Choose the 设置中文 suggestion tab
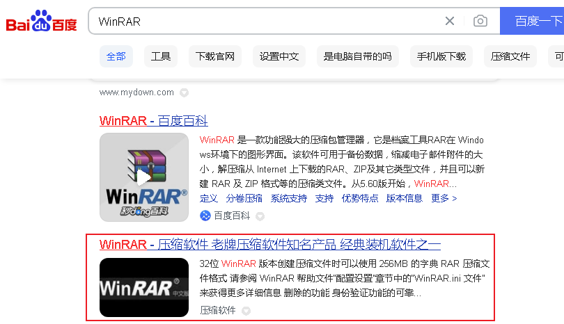 (279, 56)
